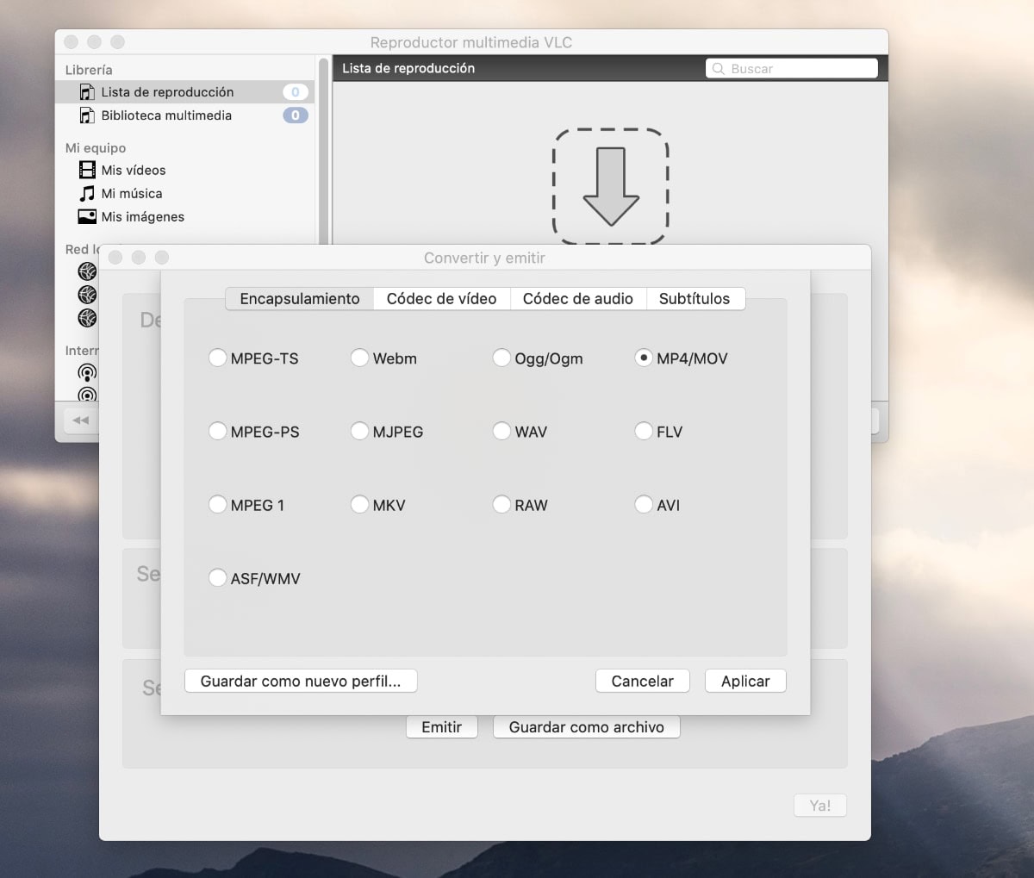Click the first podcast icon under Internet
Screen dimensions: 1034x878
pyautogui.click(x=87, y=372)
